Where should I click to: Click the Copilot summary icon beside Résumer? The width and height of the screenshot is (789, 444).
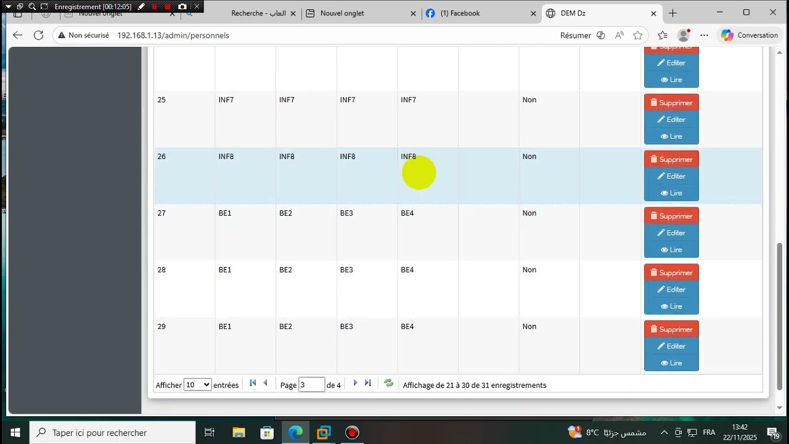point(601,36)
